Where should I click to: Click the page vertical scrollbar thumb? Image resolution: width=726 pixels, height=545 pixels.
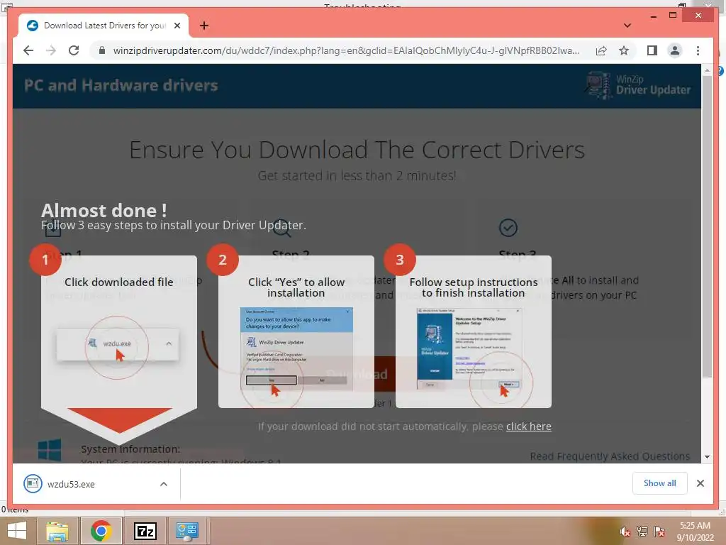click(707, 226)
